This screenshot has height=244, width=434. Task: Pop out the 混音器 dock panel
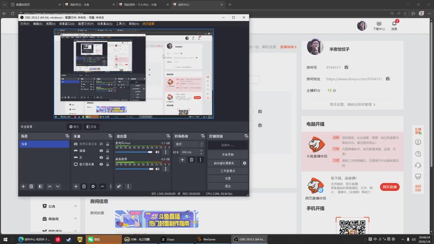[168, 136]
